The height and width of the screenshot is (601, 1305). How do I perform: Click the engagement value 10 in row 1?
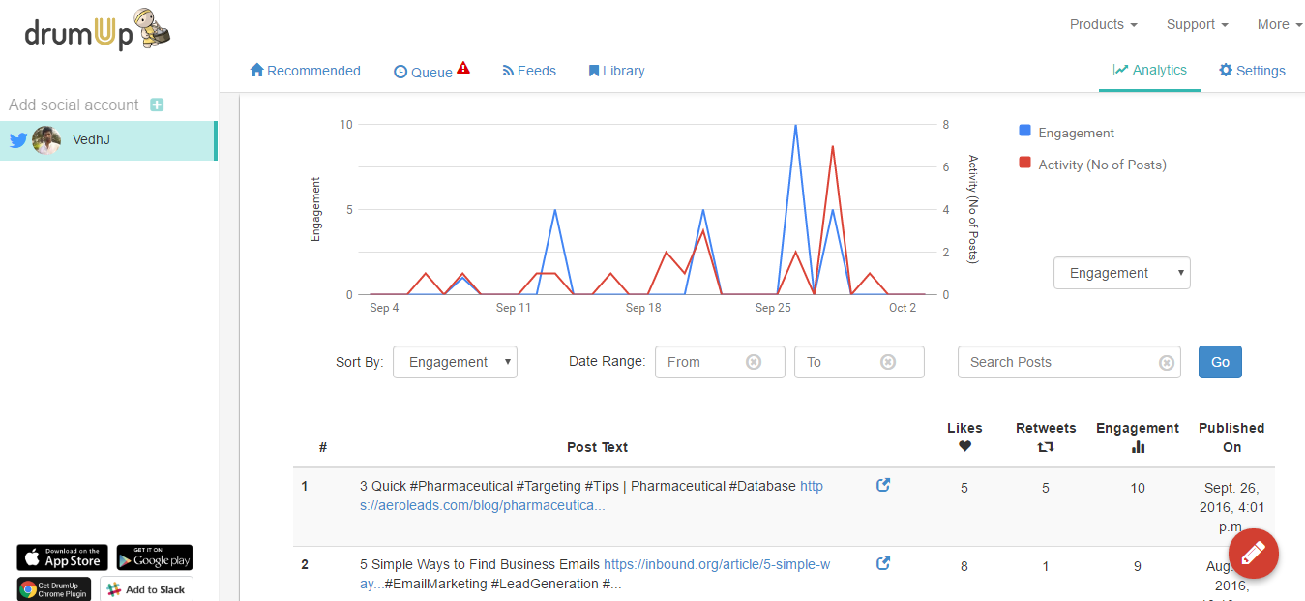tap(1138, 488)
